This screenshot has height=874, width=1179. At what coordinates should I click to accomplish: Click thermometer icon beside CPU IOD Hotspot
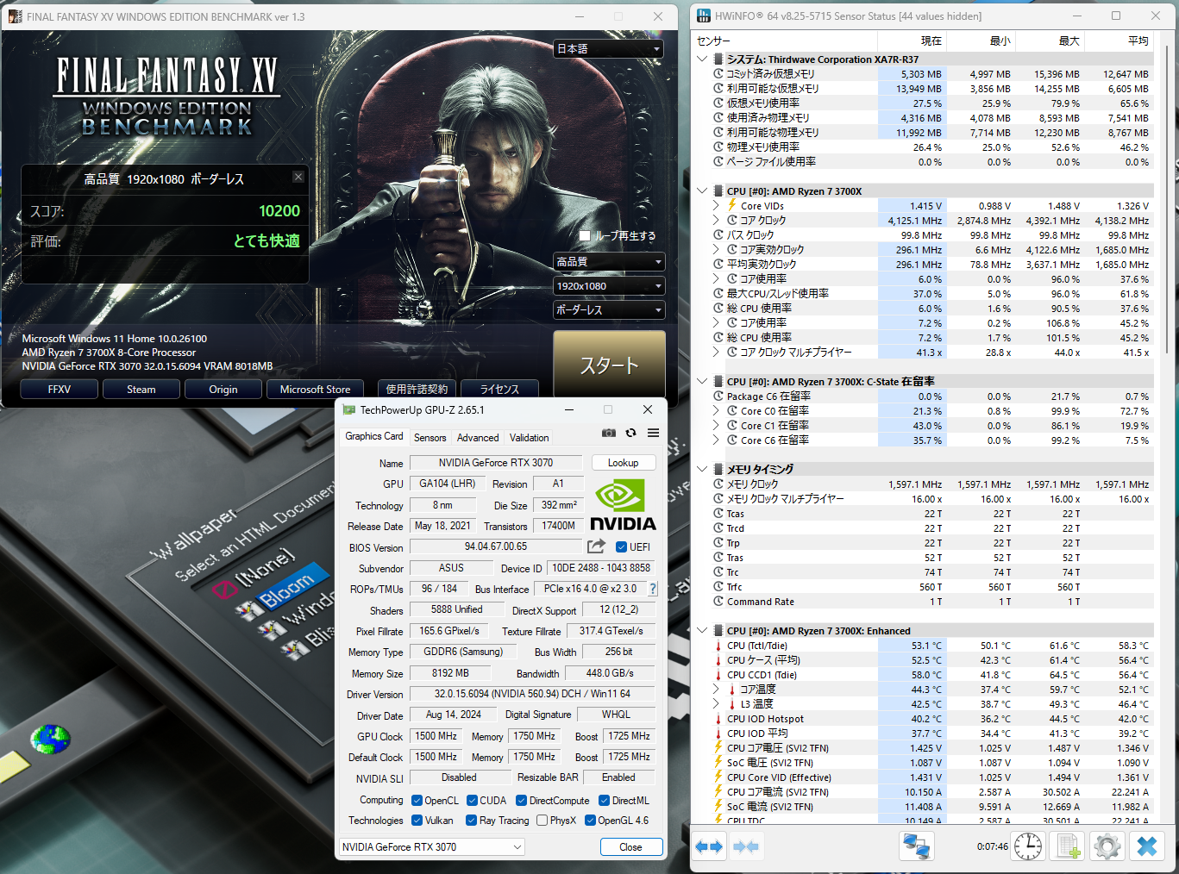tap(718, 719)
